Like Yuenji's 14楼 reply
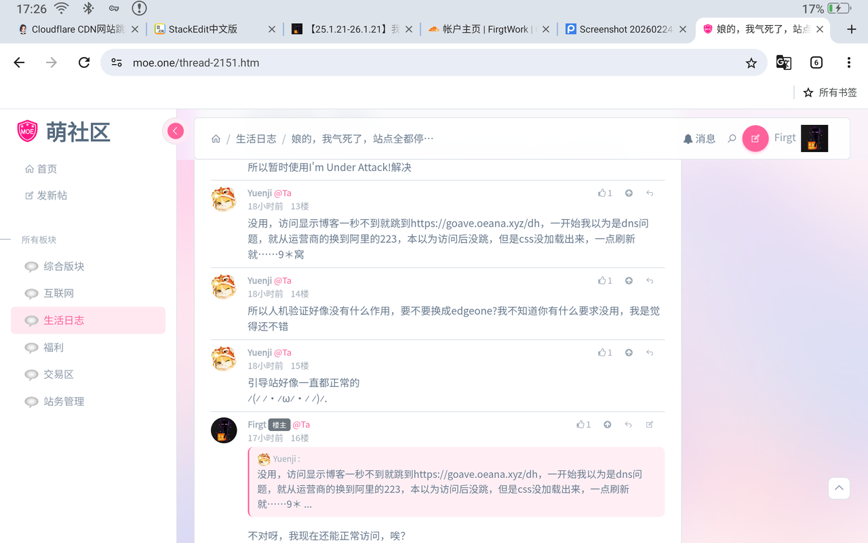The image size is (868, 543). coord(605,281)
